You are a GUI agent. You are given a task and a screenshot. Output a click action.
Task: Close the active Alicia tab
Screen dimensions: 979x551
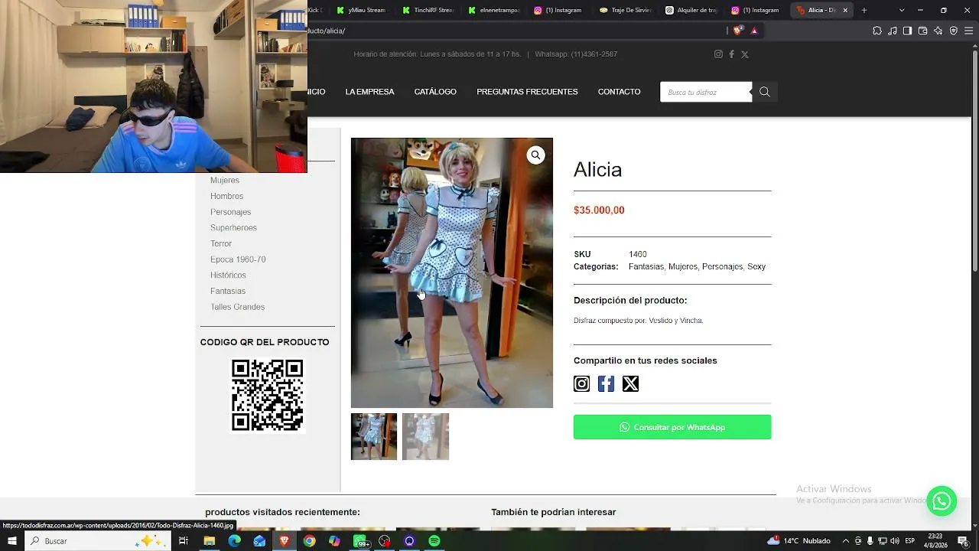pyautogui.click(x=845, y=10)
